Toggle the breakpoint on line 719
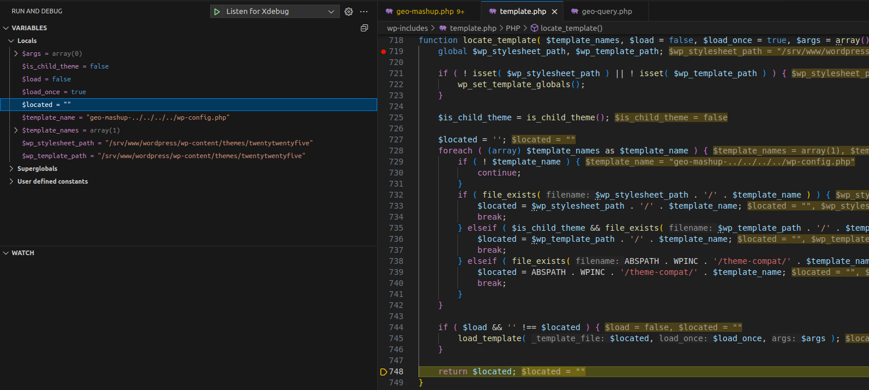This screenshot has width=869, height=390. point(383,51)
